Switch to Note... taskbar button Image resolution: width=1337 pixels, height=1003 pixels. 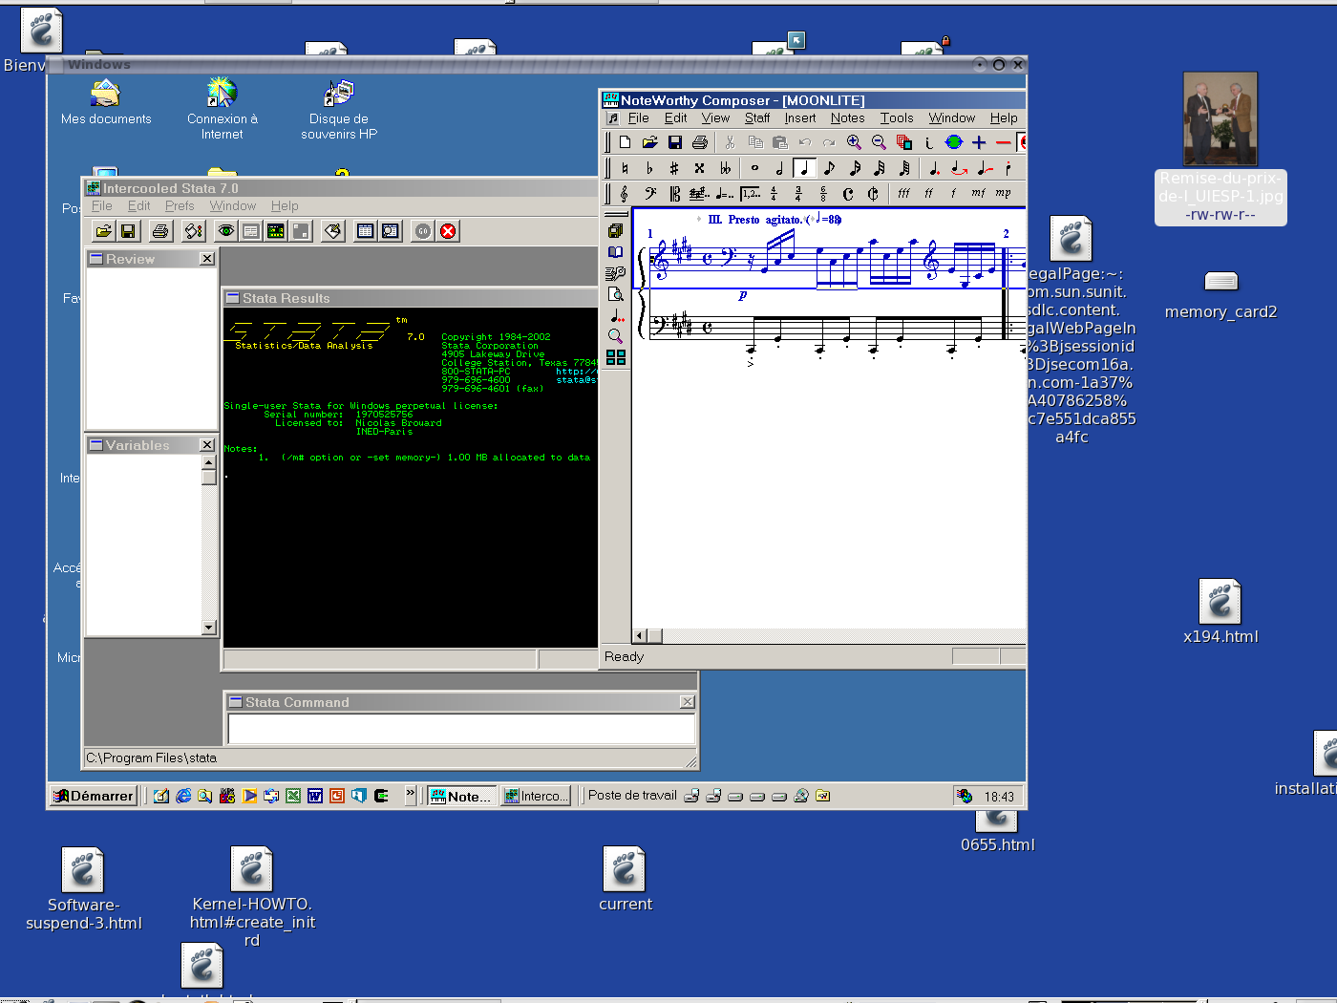click(x=462, y=796)
